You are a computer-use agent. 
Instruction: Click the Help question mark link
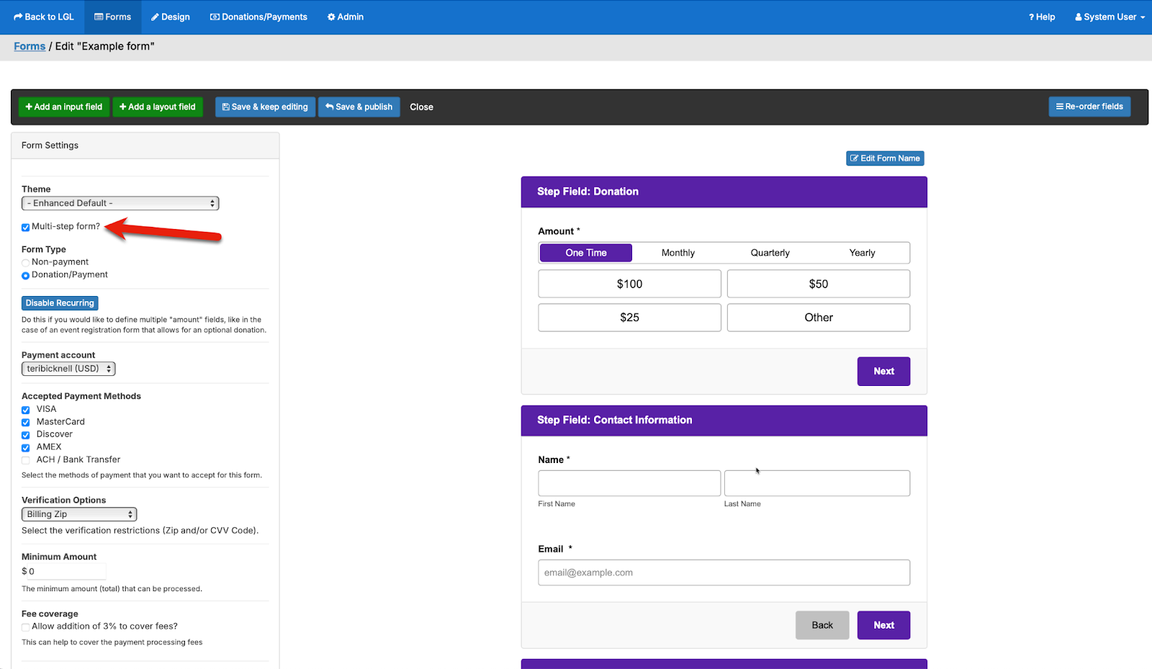point(1042,17)
